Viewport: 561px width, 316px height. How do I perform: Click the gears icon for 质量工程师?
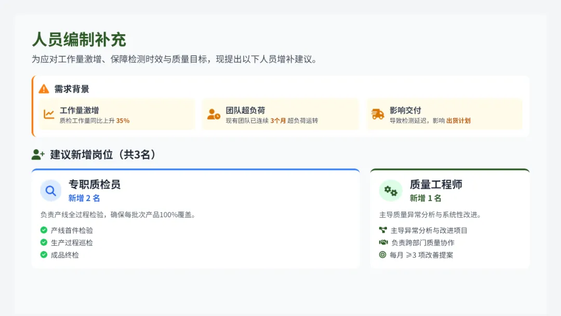(390, 191)
